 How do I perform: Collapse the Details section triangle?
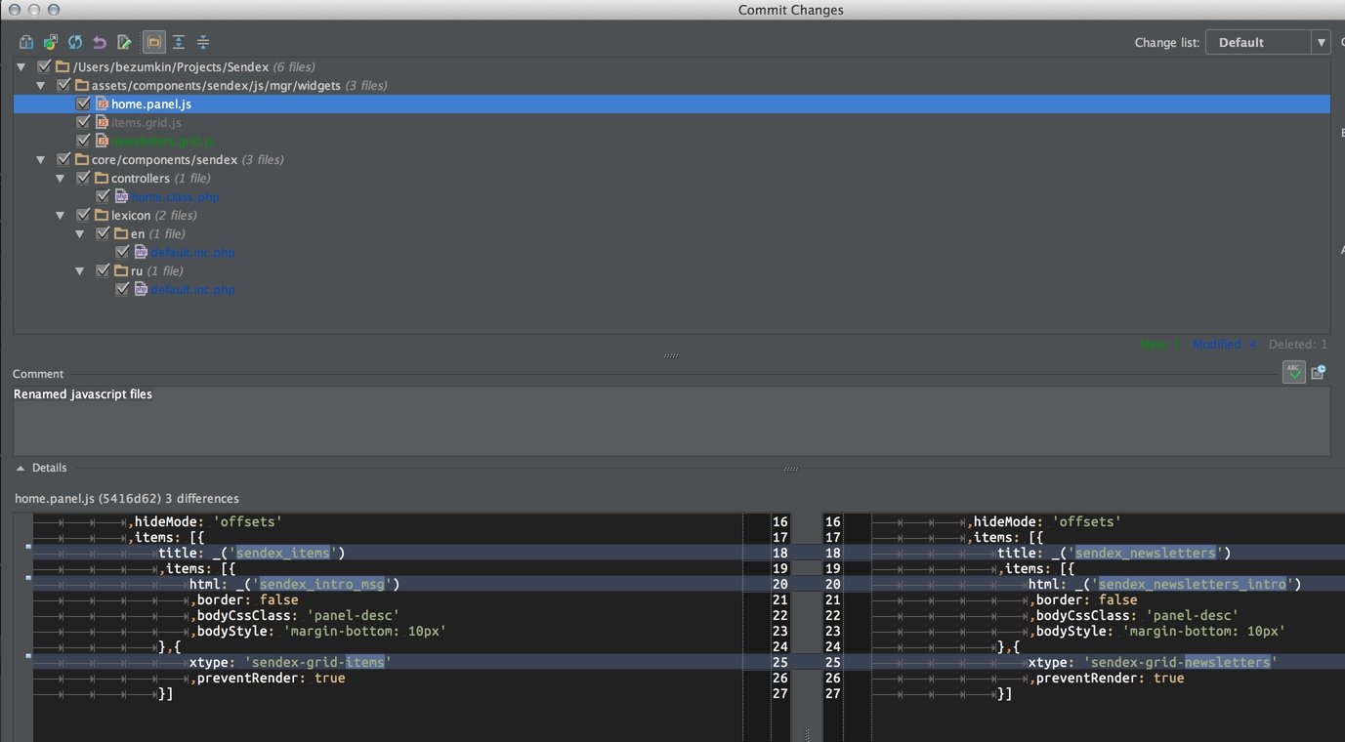click(x=21, y=468)
